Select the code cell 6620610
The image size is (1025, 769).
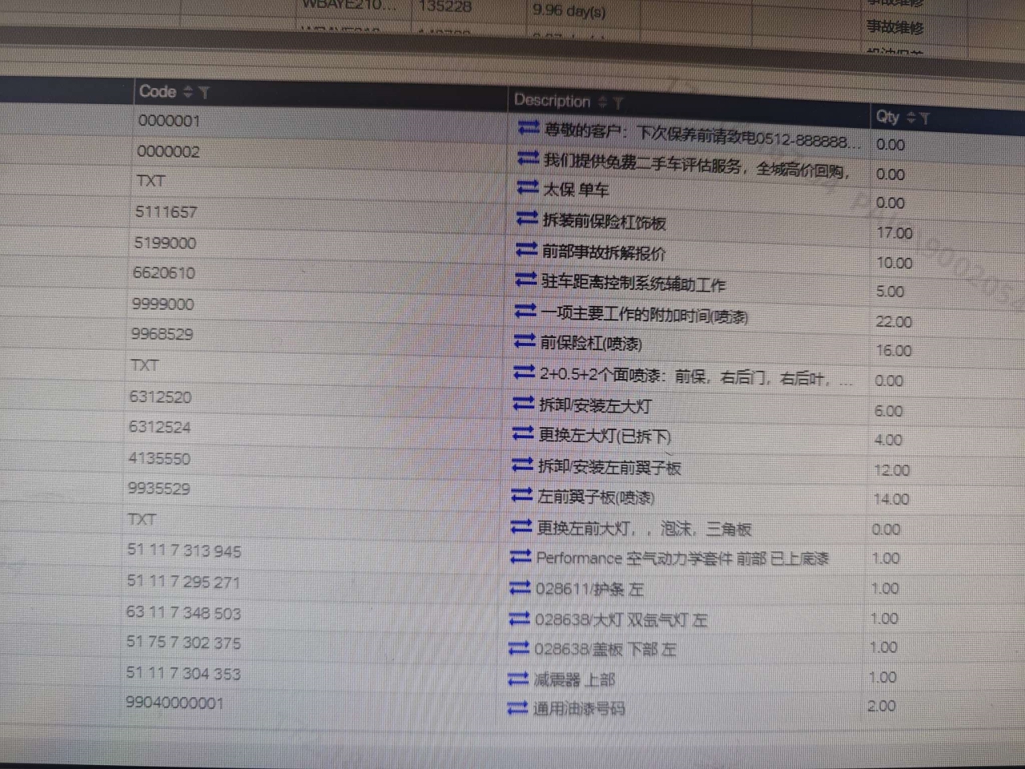click(164, 273)
